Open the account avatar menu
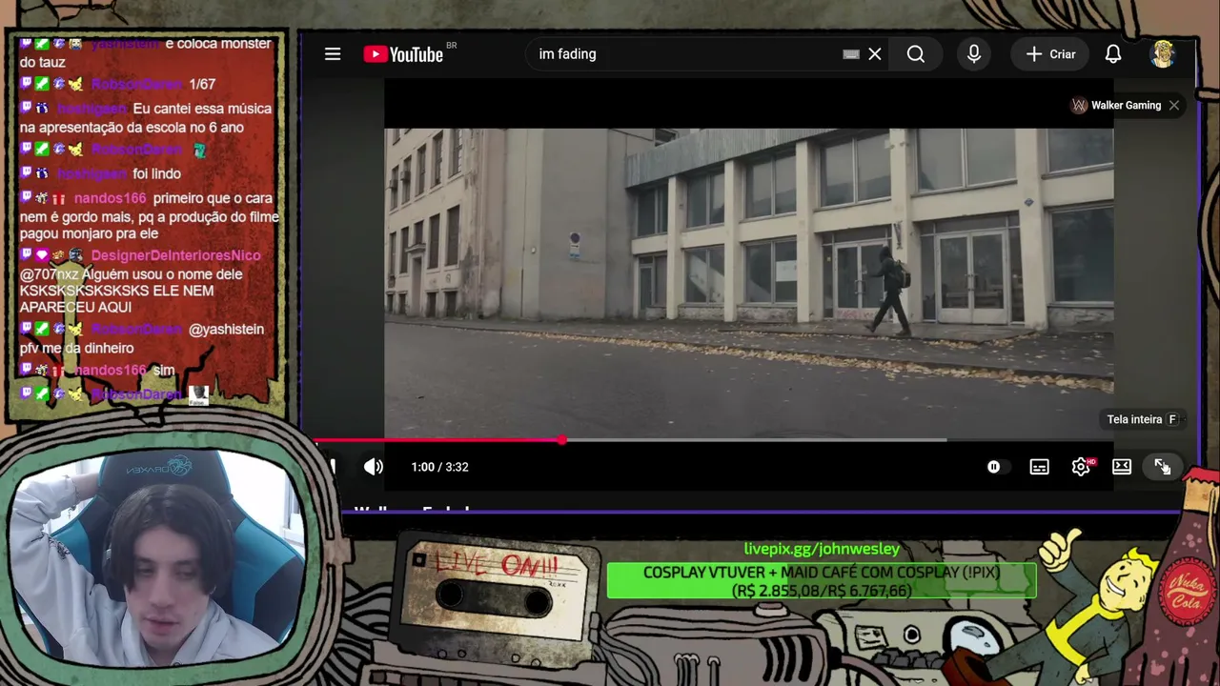Viewport: 1220px width, 686px height. 1163,54
